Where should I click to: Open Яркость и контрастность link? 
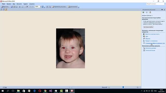point(152,34)
